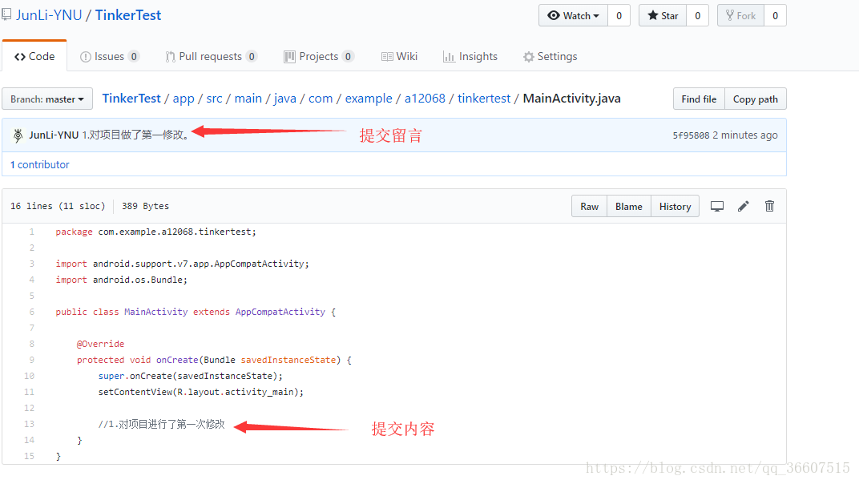Viewport: 859px width, 484px height.
Task: Go to the Projects tab
Action: pyautogui.click(x=319, y=56)
